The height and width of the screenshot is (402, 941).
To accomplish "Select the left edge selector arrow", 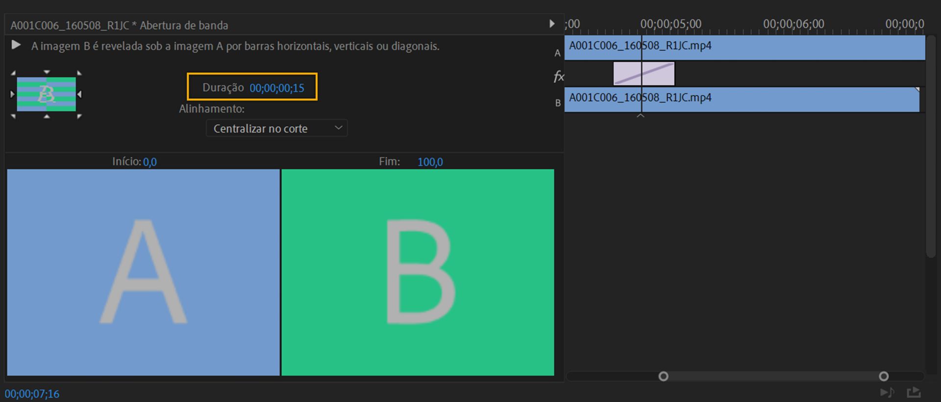I will 13,94.
